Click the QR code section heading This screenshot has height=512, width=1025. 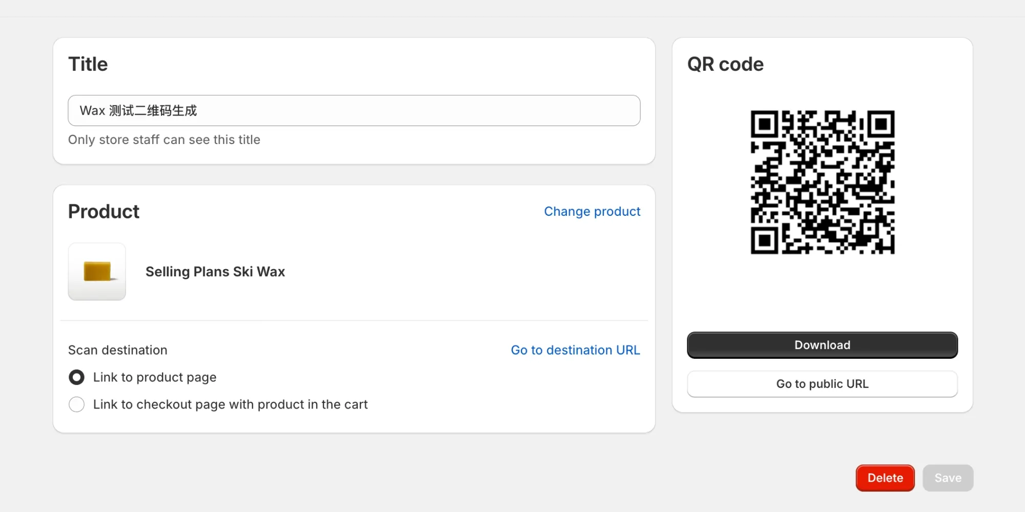pos(725,64)
